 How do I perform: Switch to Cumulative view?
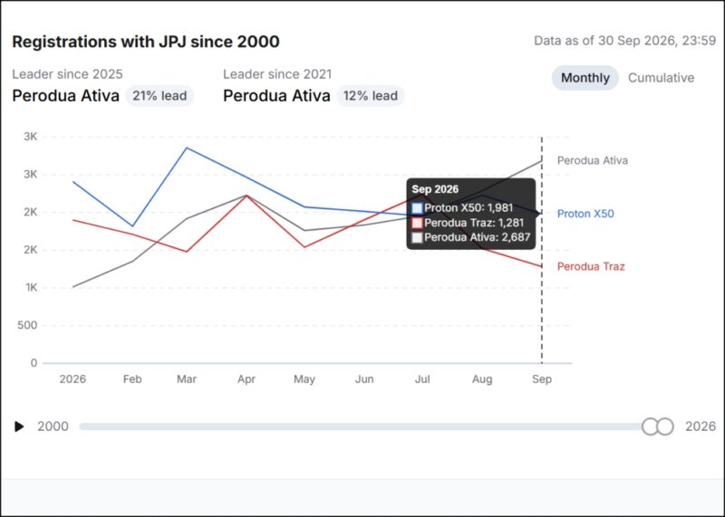661,78
